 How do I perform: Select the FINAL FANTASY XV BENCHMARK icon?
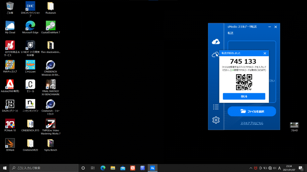coord(51,88)
